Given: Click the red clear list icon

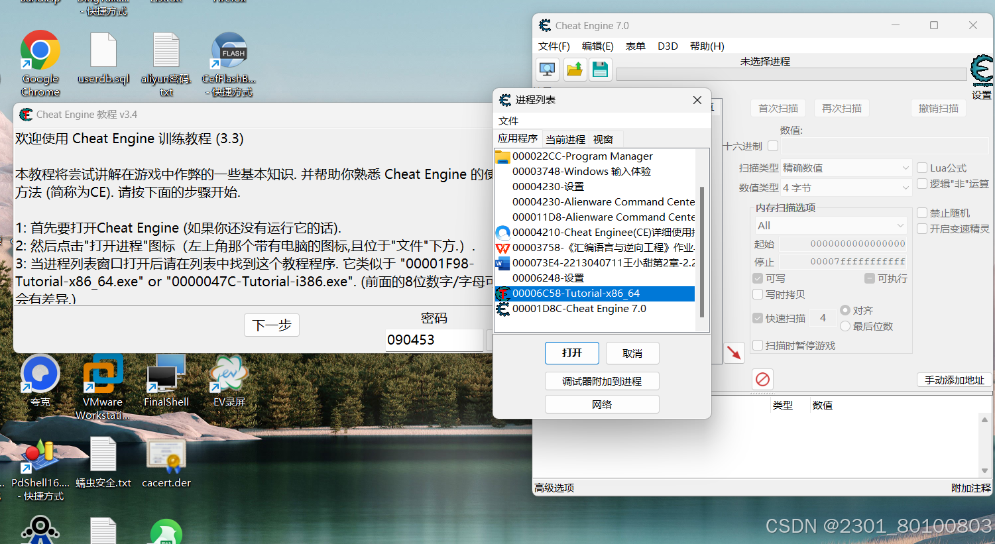Looking at the screenshot, I should coord(762,379).
